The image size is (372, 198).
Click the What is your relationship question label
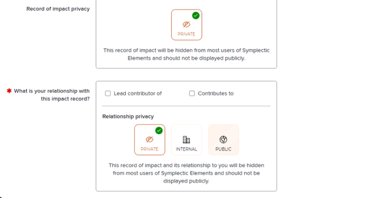52,95
